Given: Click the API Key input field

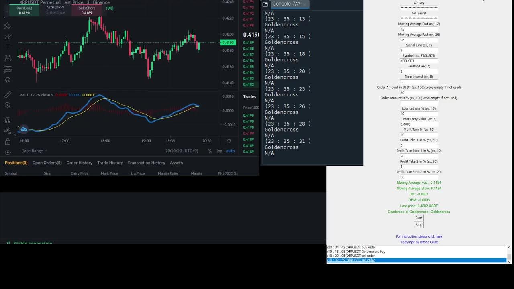Looking at the screenshot, I should [x=419, y=8].
